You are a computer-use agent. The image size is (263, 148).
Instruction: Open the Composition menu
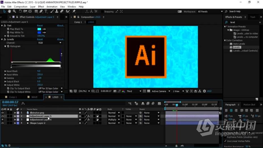click(21, 7)
